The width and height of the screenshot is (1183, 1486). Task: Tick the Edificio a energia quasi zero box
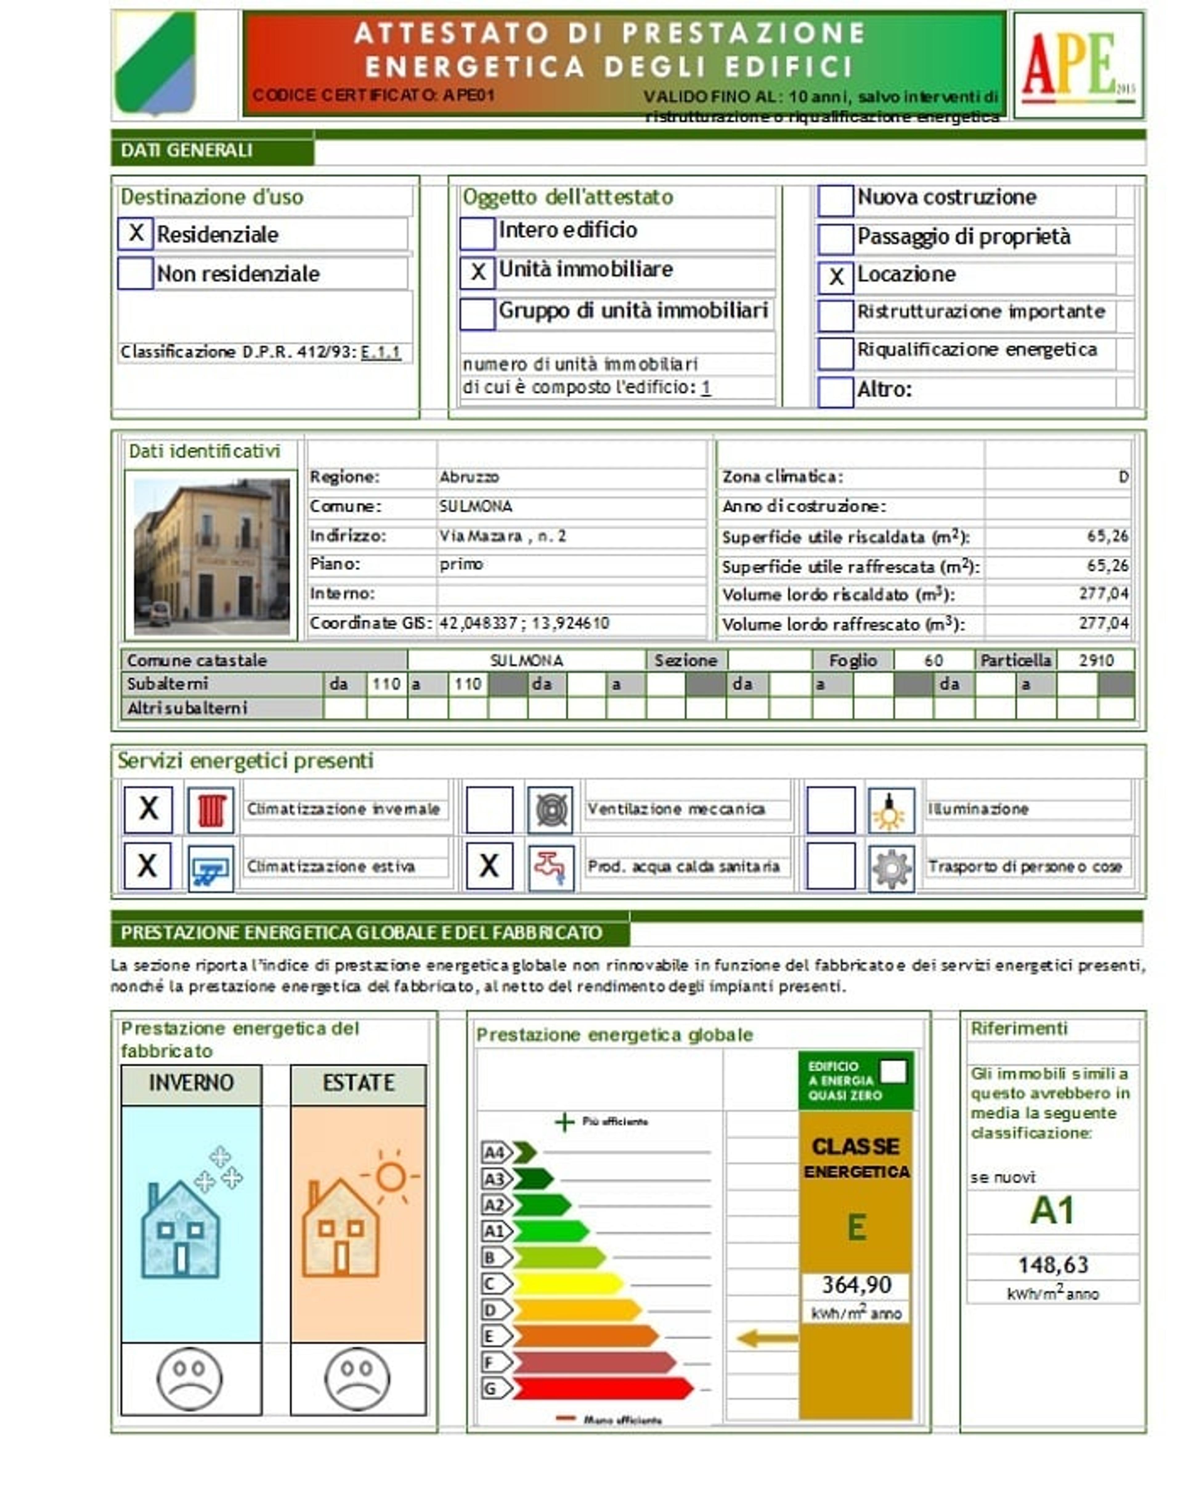click(893, 1072)
